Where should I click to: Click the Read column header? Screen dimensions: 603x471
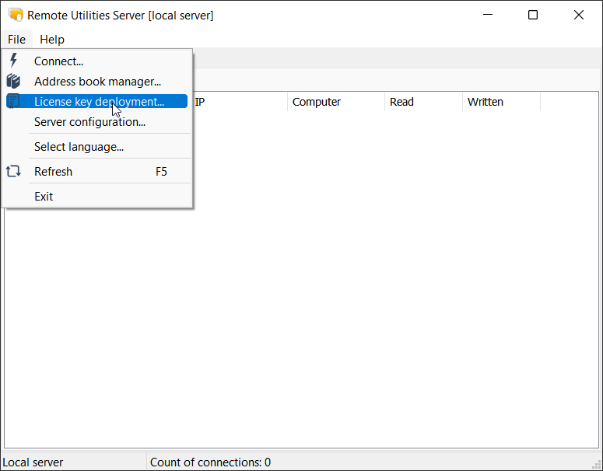click(x=422, y=102)
